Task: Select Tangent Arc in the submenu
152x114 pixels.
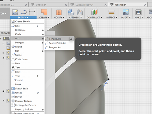Action: coord(59,47)
